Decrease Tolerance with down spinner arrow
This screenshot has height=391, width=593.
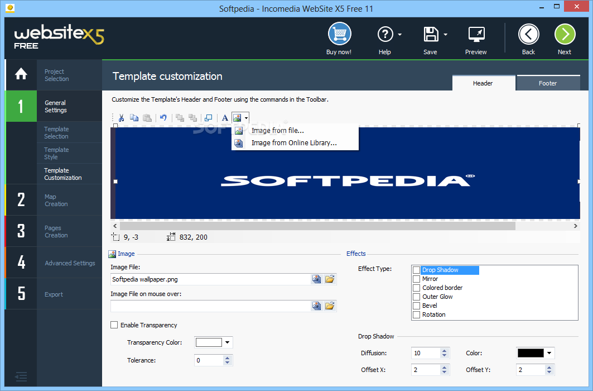(227, 363)
